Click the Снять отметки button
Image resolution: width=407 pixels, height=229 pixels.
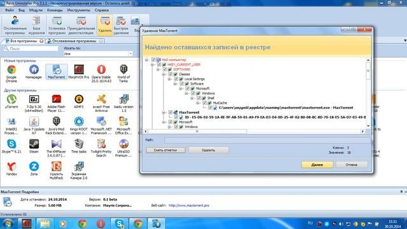pos(165,150)
